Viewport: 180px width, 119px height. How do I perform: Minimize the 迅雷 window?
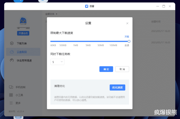158,6
